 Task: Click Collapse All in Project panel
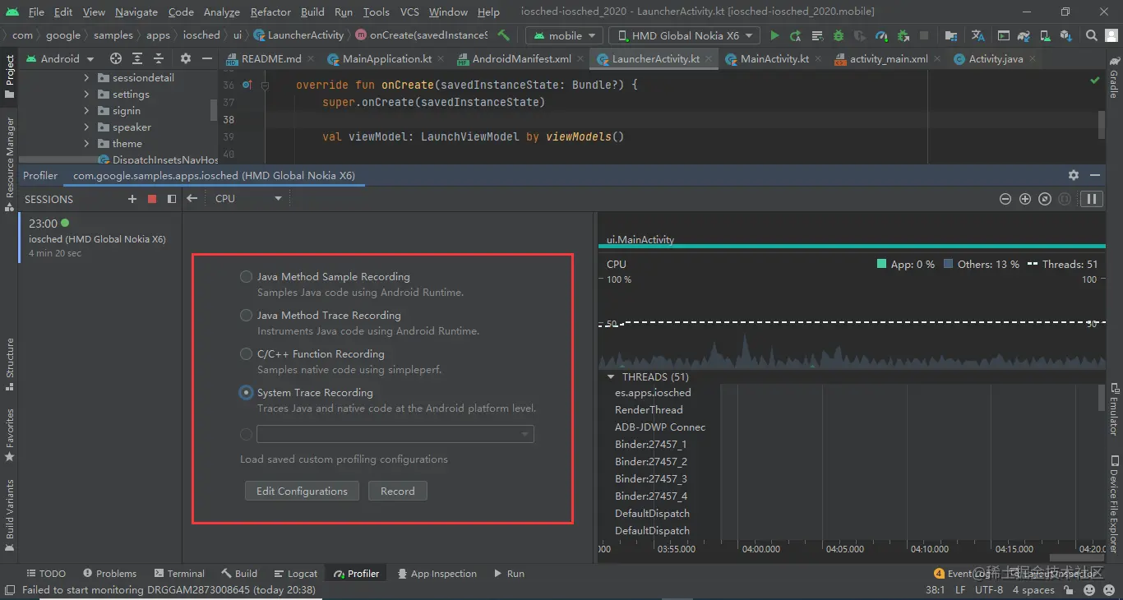[x=159, y=58]
